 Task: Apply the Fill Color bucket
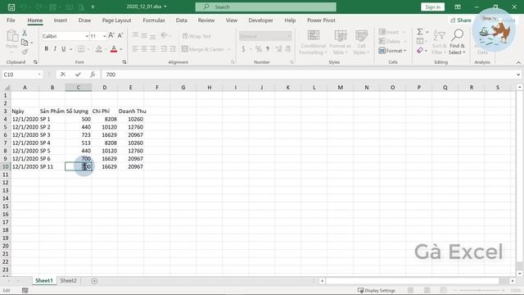click(x=98, y=49)
